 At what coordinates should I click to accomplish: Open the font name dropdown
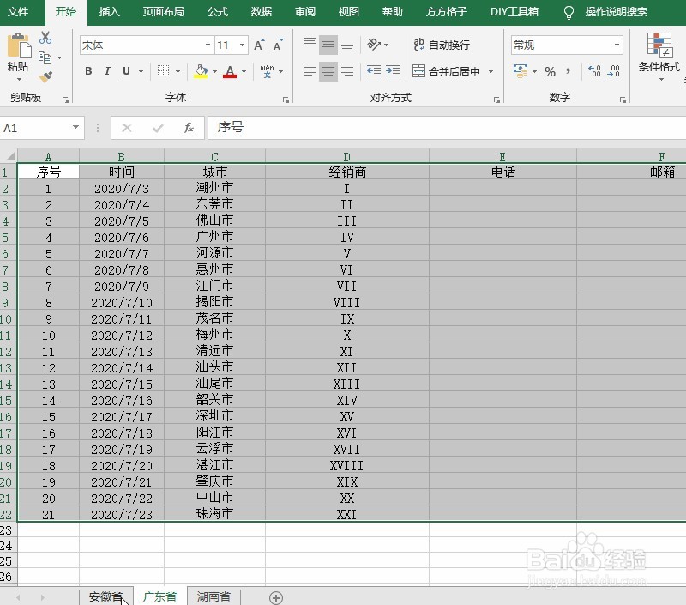(x=208, y=45)
